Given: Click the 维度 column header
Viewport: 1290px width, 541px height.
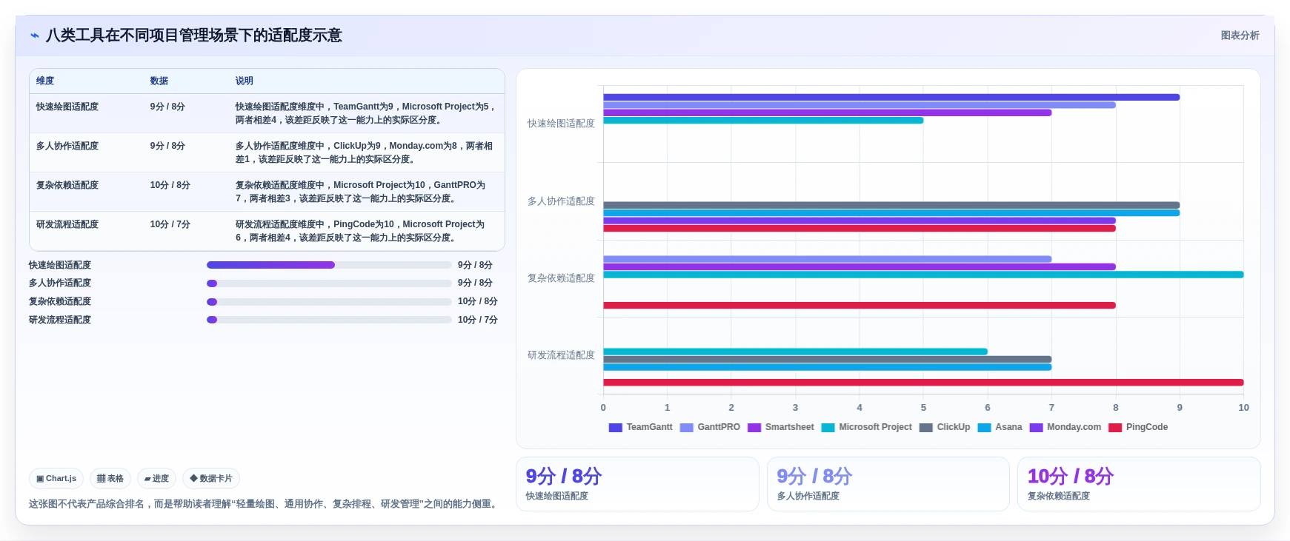Looking at the screenshot, I should coord(45,81).
